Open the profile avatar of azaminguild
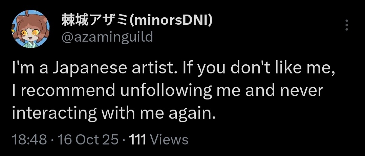The height and width of the screenshot is (156, 365). (30, 29)
